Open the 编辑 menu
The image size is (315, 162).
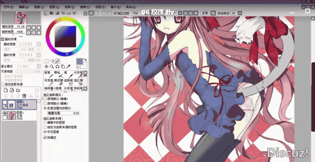click(x=24, y=7)
